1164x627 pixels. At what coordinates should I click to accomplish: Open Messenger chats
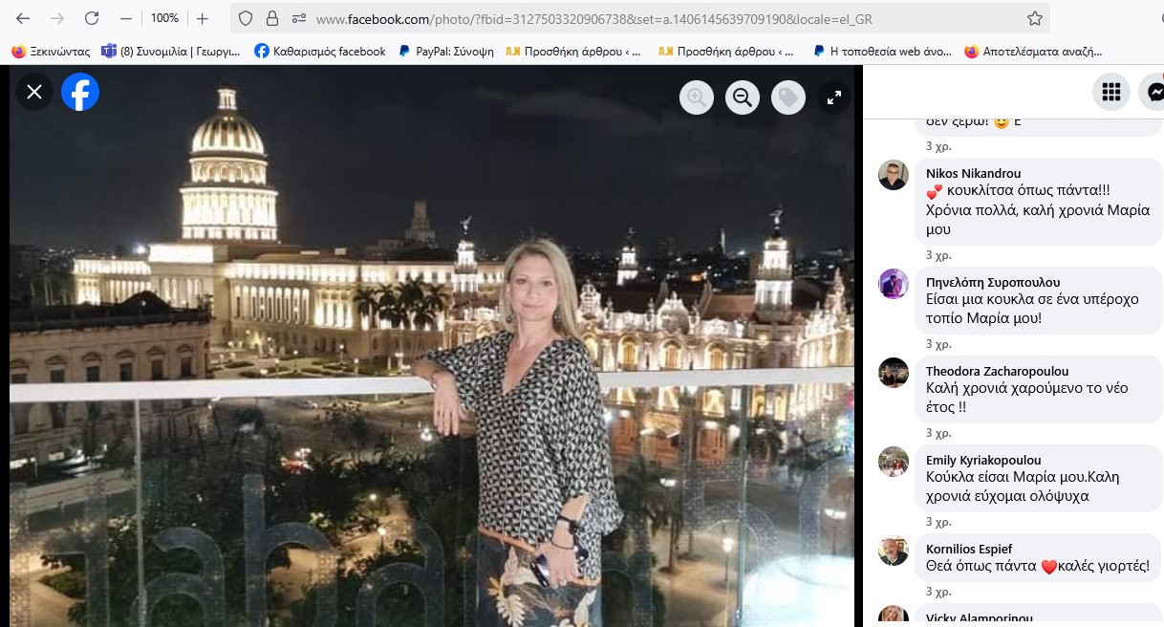point(1153,92)
